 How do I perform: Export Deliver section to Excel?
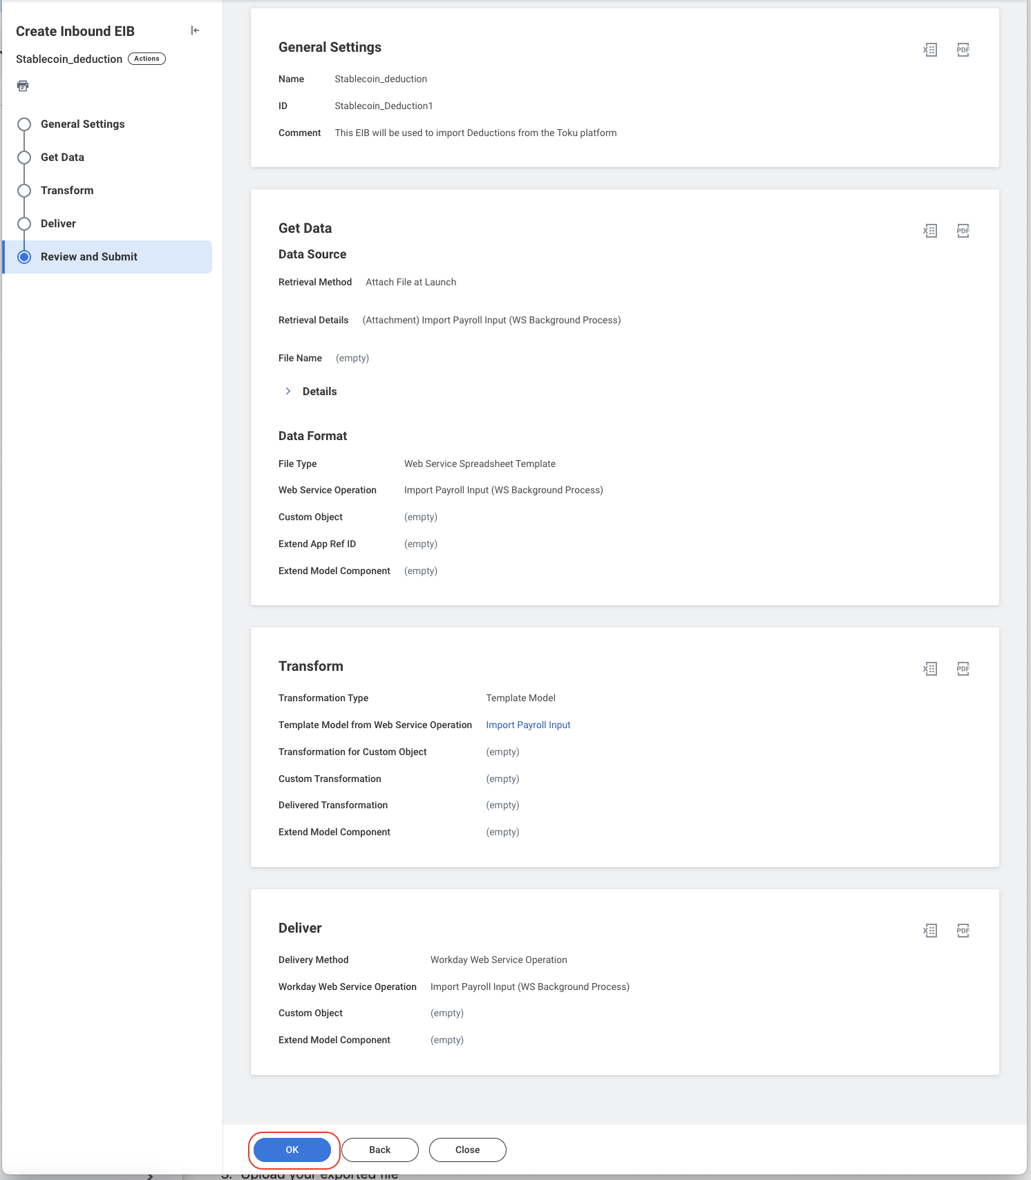[x=930, y=931]
